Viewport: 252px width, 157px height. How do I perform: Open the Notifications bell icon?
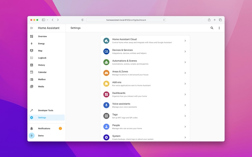tap(32, 128)
